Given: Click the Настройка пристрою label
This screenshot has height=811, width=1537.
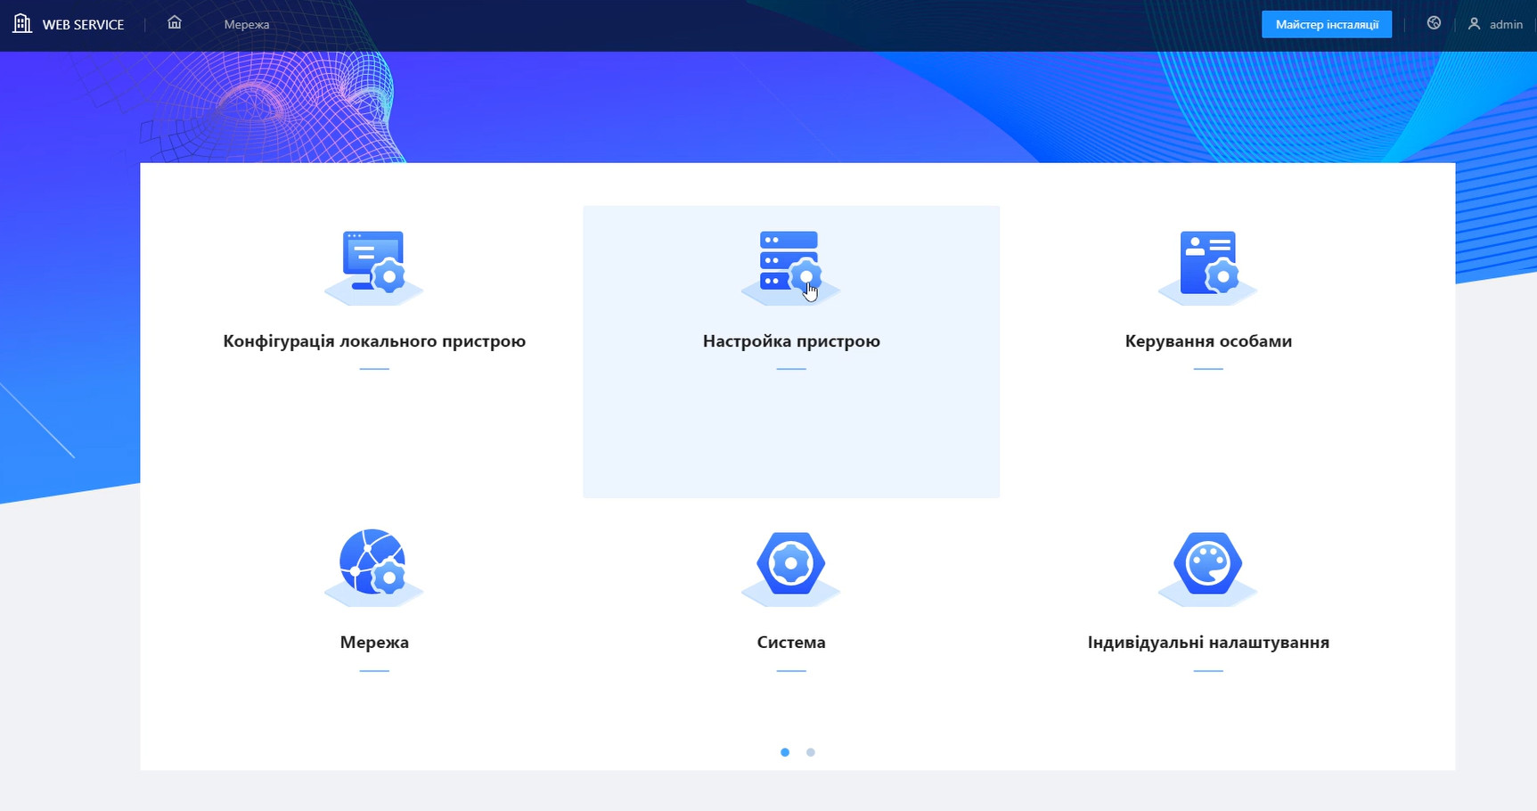Looking at the screenshot, I should [790, 341].
